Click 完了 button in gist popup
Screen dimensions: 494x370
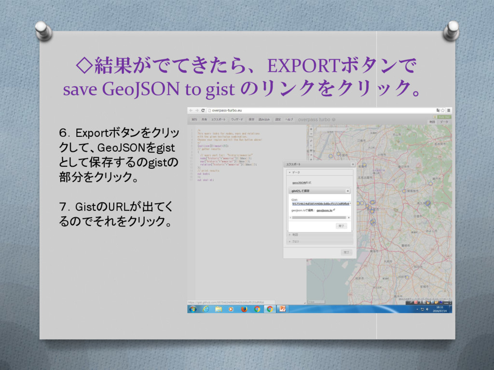[x=341, y=226]
